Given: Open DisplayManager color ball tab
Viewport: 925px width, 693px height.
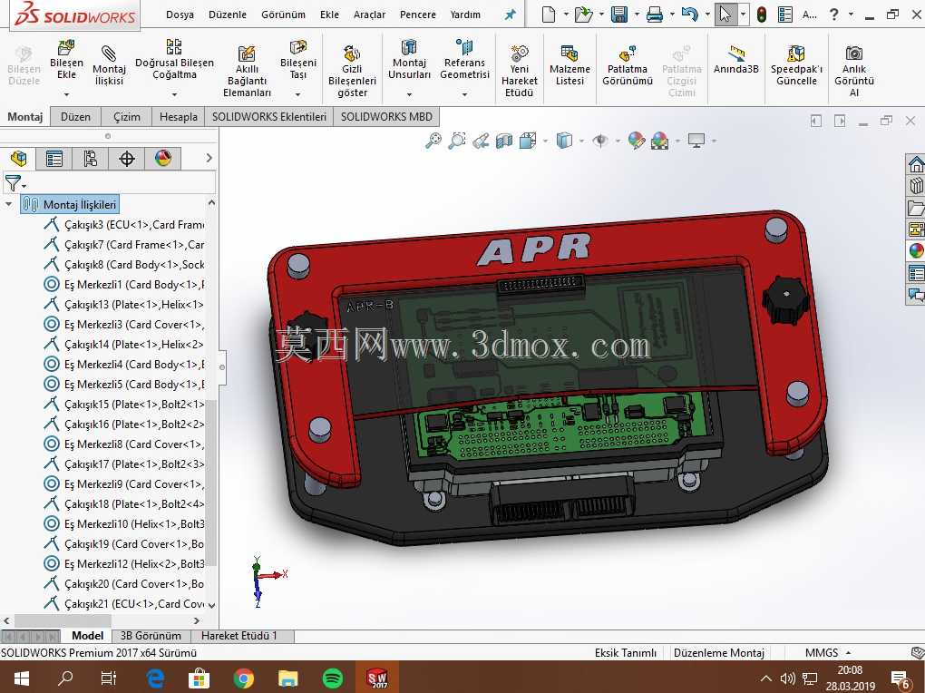Looking at the screenshot, I should click(163, 158).
